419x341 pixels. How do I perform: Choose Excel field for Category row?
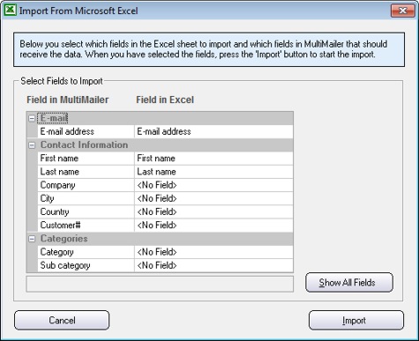213,252
